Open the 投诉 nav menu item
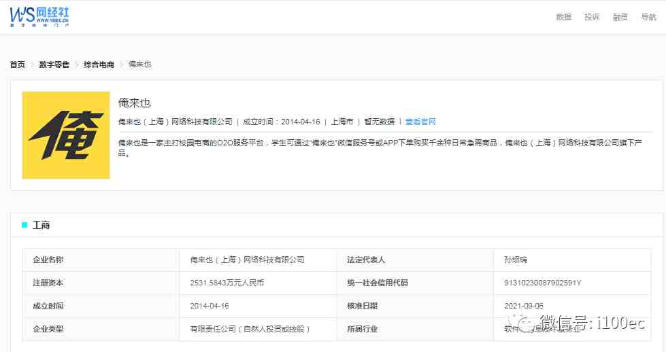 pos(592,17)
